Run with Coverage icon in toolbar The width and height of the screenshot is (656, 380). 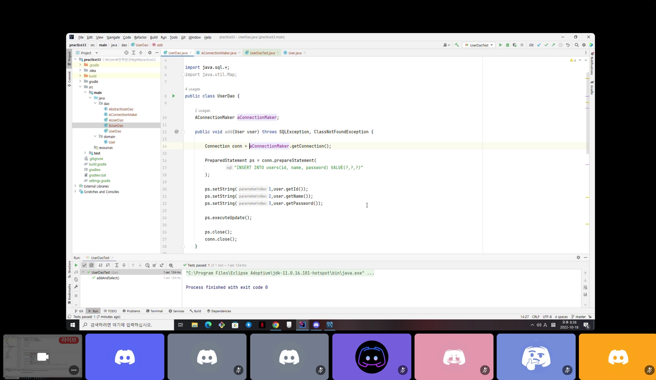pos(515,45)
